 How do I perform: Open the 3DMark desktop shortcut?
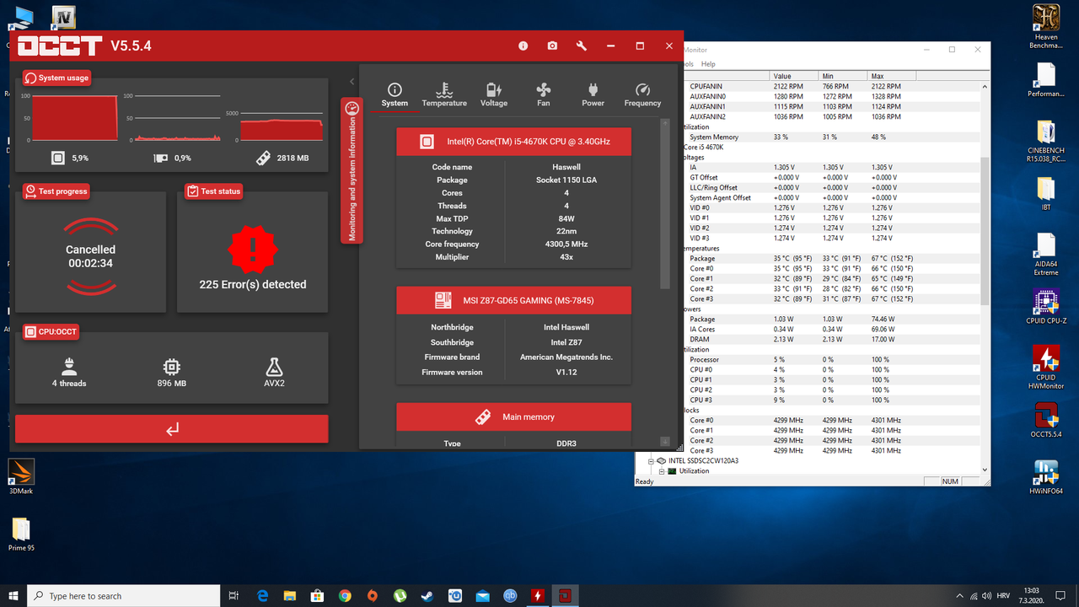coord(21,475)
